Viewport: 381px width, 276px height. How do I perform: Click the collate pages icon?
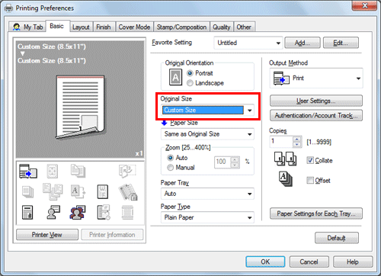point(285,159)
